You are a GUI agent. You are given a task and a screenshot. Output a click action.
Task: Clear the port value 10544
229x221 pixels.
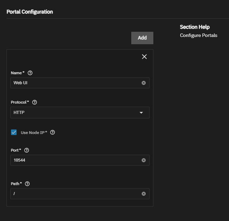[144, 160]
